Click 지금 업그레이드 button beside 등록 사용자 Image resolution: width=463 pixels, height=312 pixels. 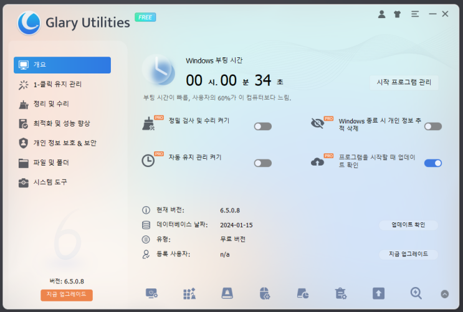coord(408,254)
